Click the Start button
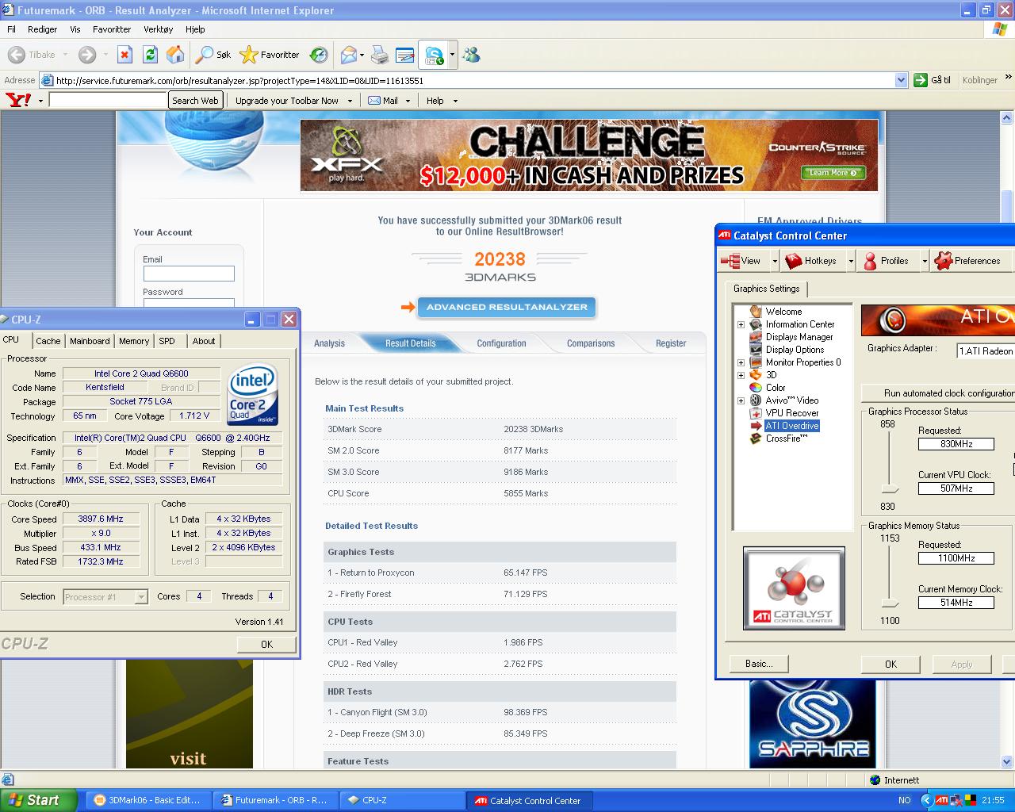Viewport: 1015px width, 812px height. pyautogui.click(x=38, y=800)
